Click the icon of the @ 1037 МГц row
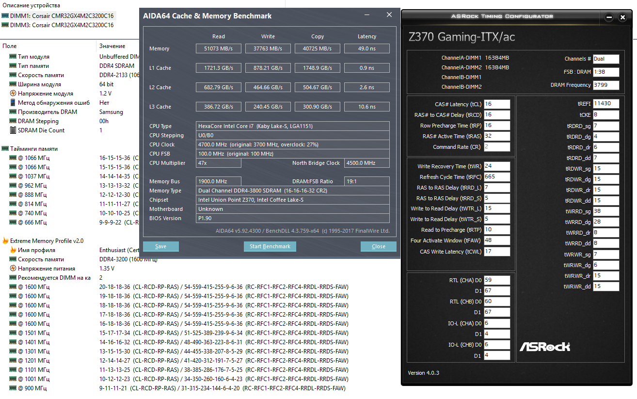637x399 pixels. coord(13,176)
